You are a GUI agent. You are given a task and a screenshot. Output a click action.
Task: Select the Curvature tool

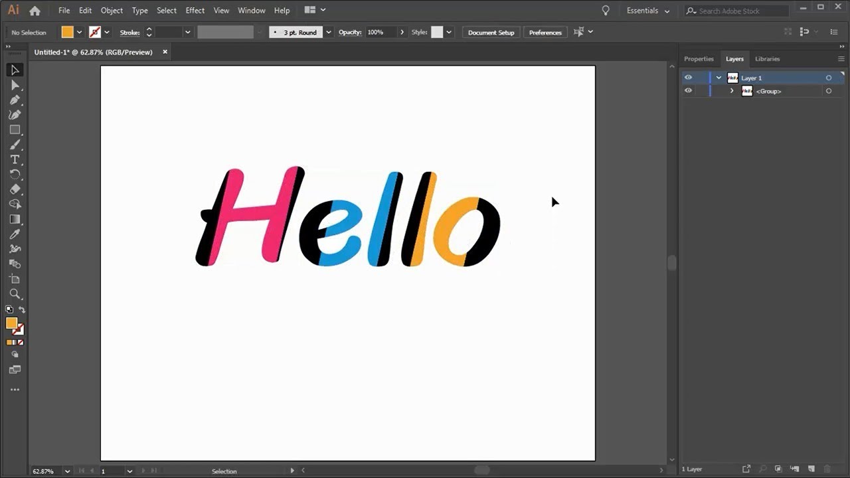pyautogui.click(x=15, y=115)
